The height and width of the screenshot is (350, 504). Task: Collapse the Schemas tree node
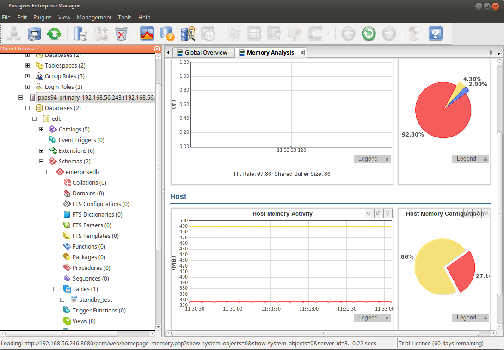(x=42, y=161)
